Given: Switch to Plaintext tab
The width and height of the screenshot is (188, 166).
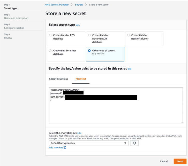Looking at the screenshot, I should 81,79.
